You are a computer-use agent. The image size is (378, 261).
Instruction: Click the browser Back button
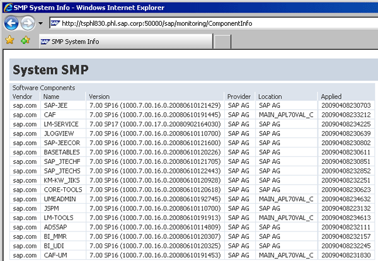point(11,23)
